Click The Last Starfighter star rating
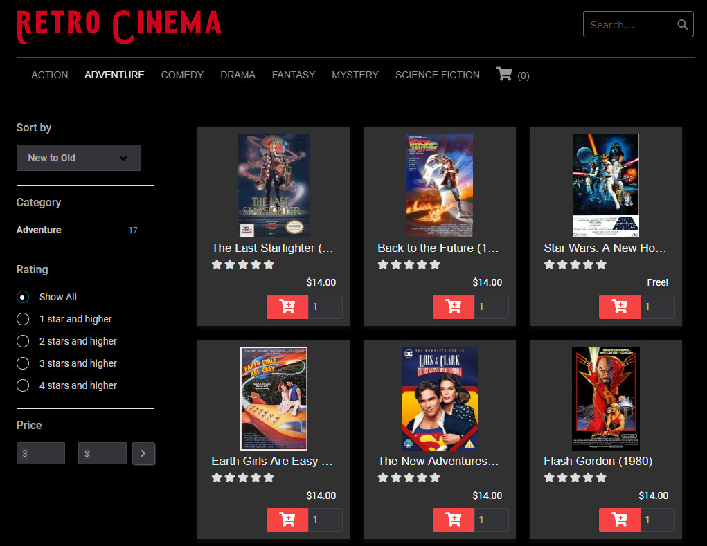This screenshot has width=707, height=546. coord(243,264)
